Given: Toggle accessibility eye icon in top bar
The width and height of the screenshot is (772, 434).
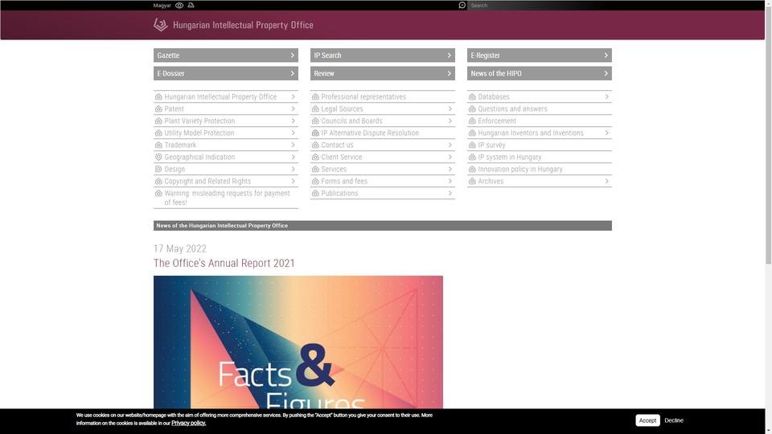Looking at the screenshot, I should (179, 6).
